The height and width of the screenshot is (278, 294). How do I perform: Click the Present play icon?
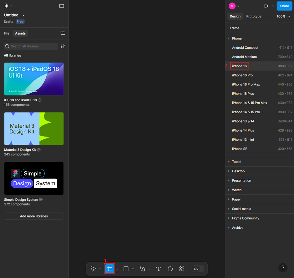click(x=266, y=6)
